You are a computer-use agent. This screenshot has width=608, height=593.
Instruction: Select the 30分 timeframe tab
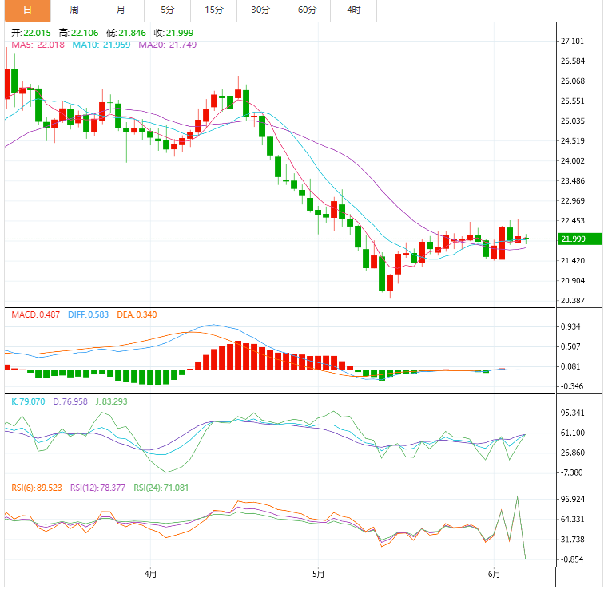(260, 10)
